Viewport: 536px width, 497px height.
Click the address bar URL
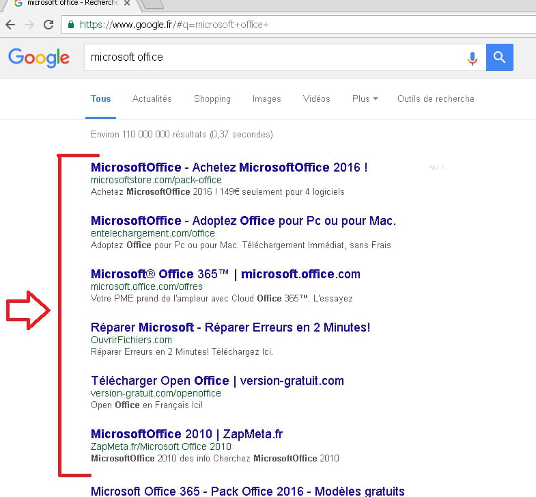[x=174, y=25]
